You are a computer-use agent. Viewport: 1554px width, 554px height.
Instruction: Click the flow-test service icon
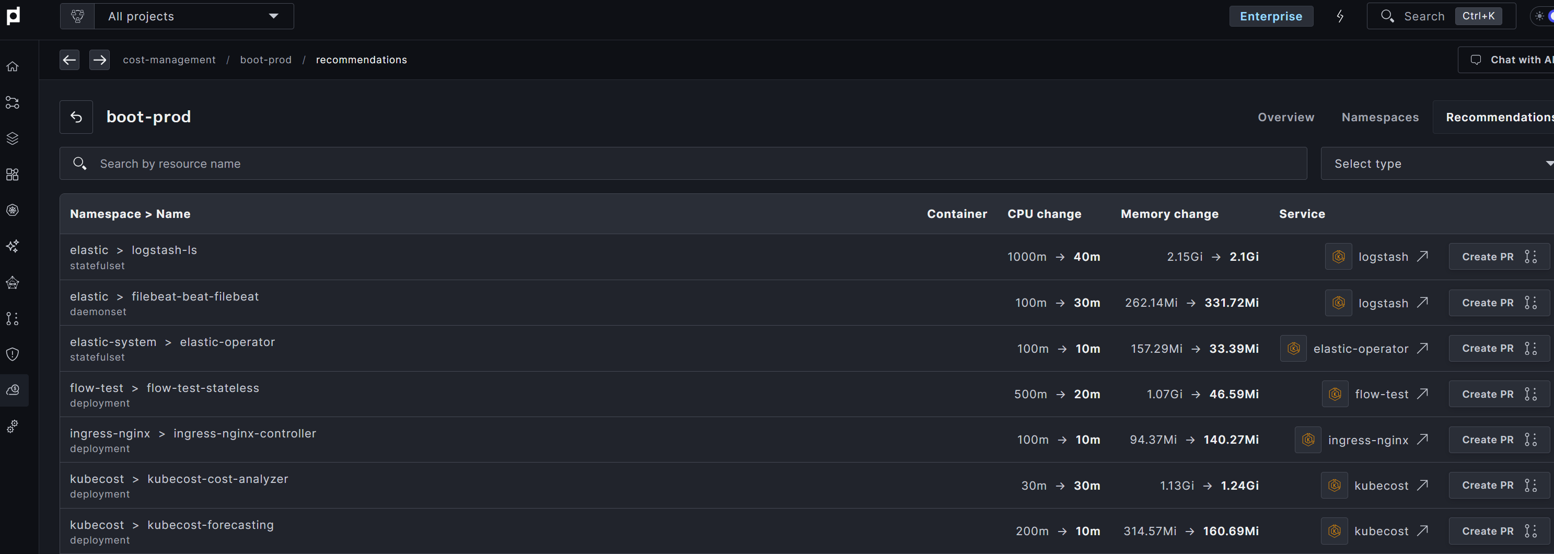(x=1335, y=394)
